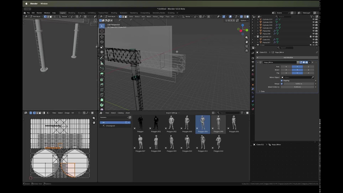Open the Global orientation dropdown in main viewport
Image resolution: width=343 pixels, height=193 pixels.
(188, 17)
